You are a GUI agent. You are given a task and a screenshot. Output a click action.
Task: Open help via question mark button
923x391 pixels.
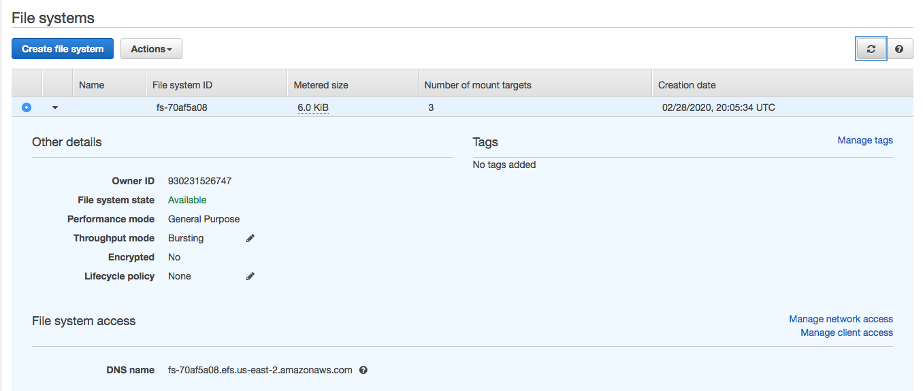click(899, 49)
